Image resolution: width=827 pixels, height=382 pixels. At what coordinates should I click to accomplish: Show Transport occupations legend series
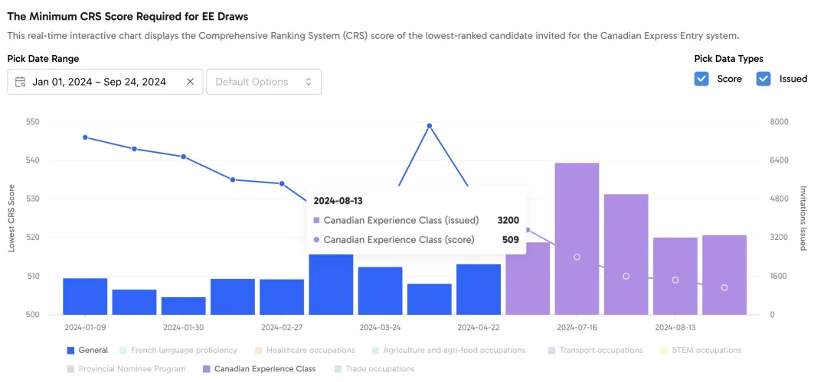pos(552,350)
